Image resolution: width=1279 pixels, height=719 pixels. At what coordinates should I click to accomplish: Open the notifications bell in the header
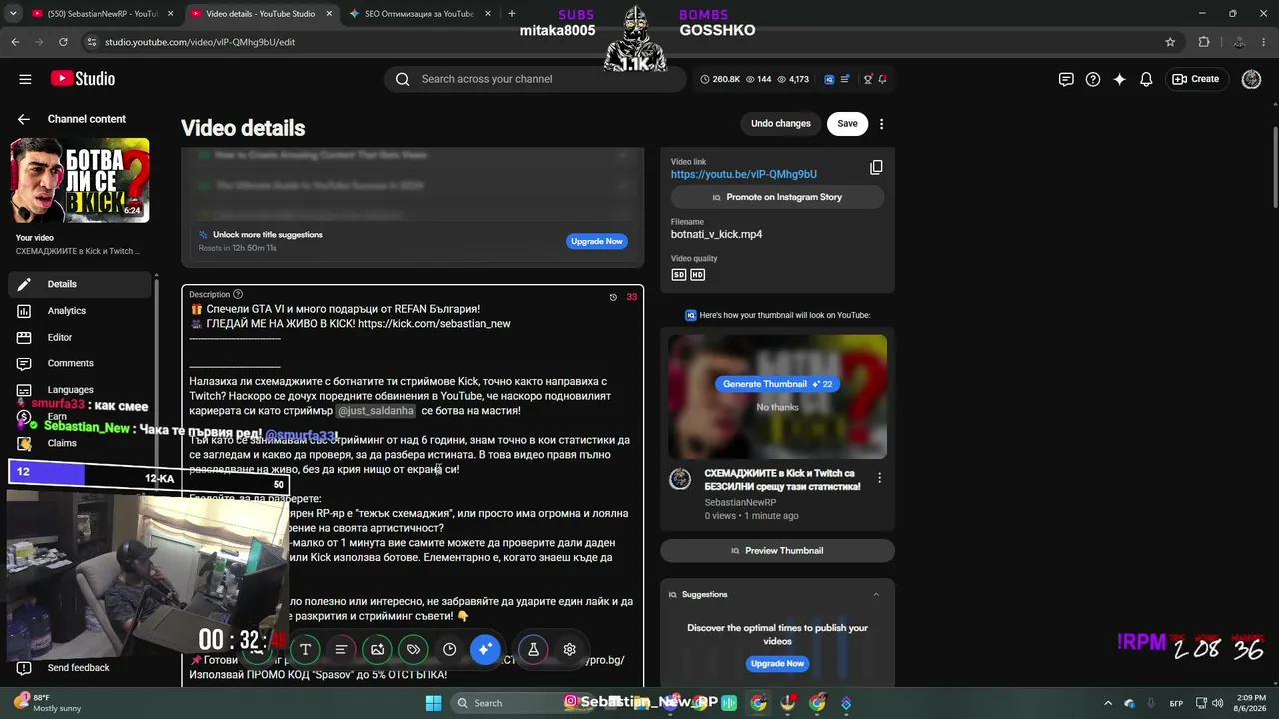1147,79
